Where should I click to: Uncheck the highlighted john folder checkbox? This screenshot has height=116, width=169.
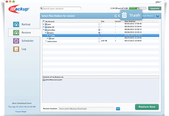pos(99,35)
